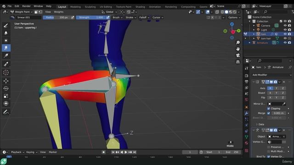Toggle camera view icon in viewport
The width and height of the screenshot is (294, 165).
[238, 55]
